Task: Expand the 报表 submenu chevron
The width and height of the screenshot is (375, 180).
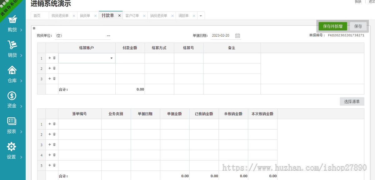Action: click(x=21, y=132)
